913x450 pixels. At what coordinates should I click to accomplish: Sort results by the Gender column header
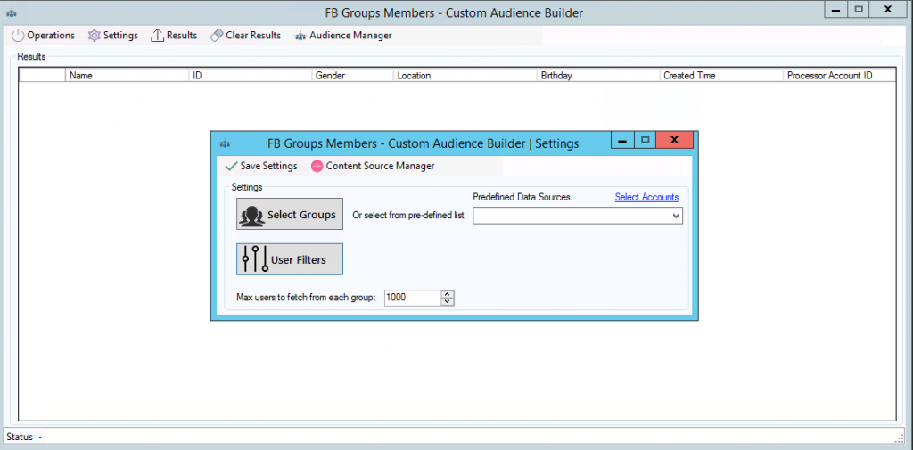coord(352,75)
